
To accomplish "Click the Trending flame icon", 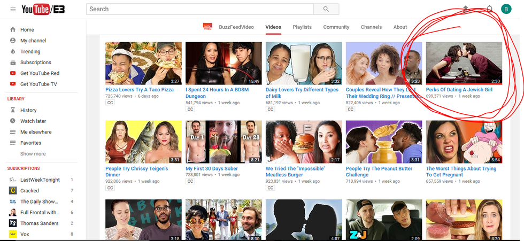I will coord(13,51).
